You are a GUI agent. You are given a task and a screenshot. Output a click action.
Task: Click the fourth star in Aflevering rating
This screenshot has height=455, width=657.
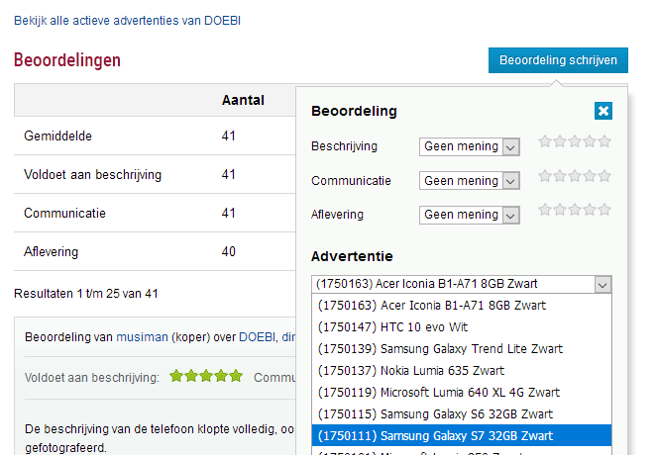point(590,210)
